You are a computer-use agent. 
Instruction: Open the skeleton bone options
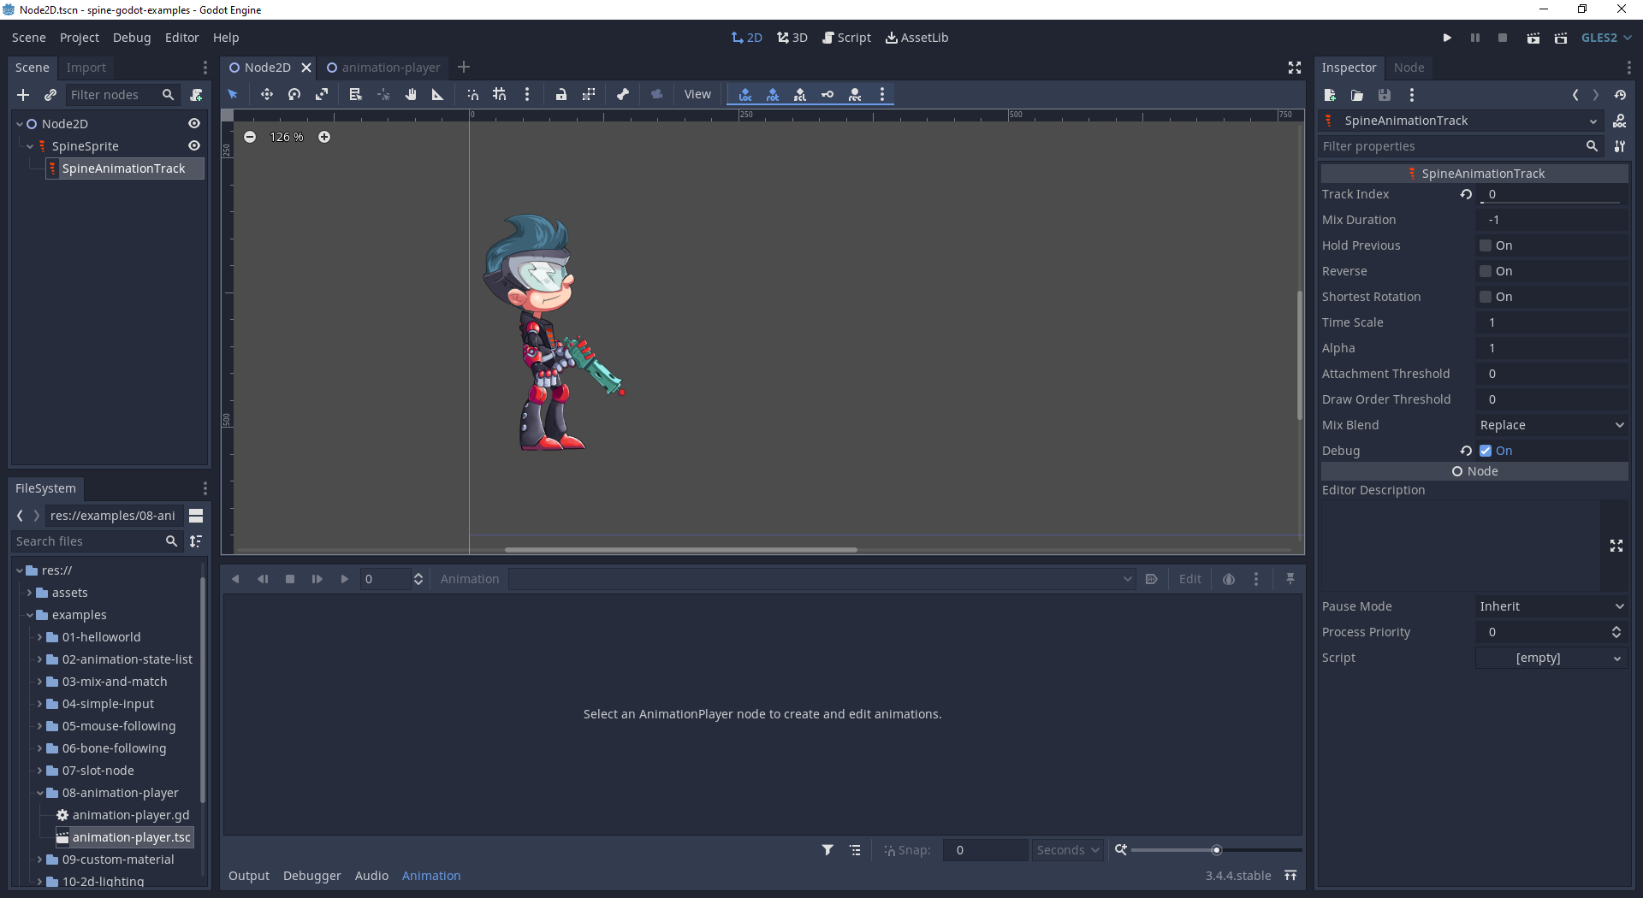[x=623, y=95]
